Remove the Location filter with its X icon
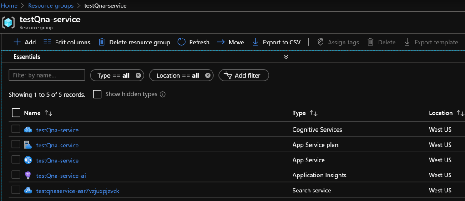 (207, 75)
